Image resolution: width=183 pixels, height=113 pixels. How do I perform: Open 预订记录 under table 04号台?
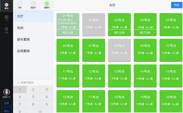coord(145,33)
